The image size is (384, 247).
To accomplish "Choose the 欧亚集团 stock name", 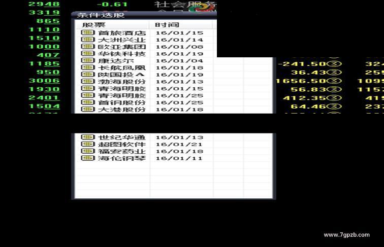I will 122,47.
